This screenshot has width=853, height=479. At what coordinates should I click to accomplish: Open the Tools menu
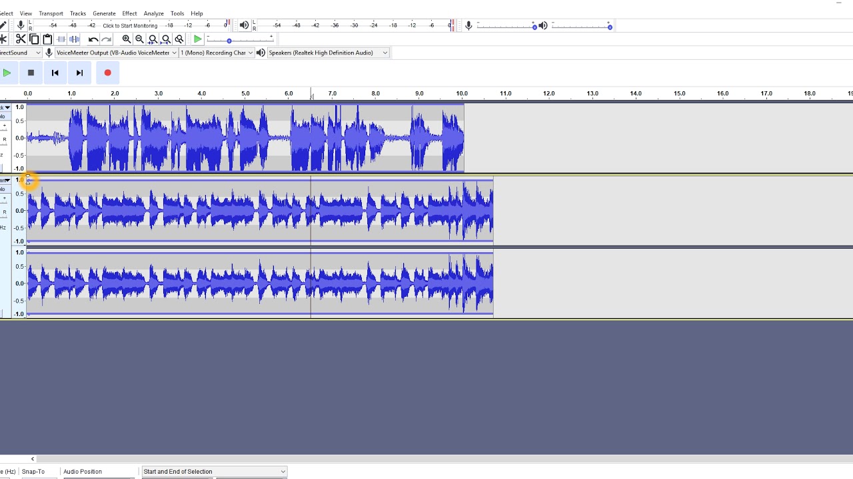pos(177,13)
